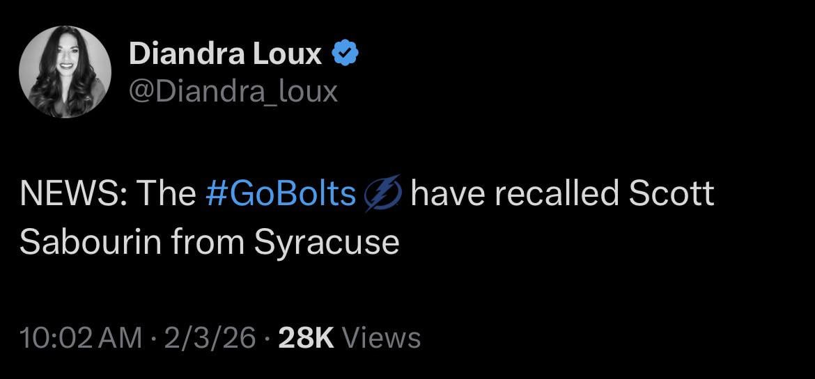This screenshot has width=815, height=379.
Task: Click the word The before #GoBolts
Action: click(x=166, y=195)
